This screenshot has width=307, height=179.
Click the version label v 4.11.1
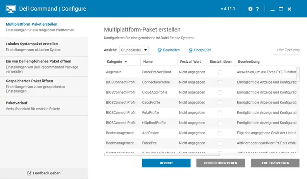[x=228, y=9]
